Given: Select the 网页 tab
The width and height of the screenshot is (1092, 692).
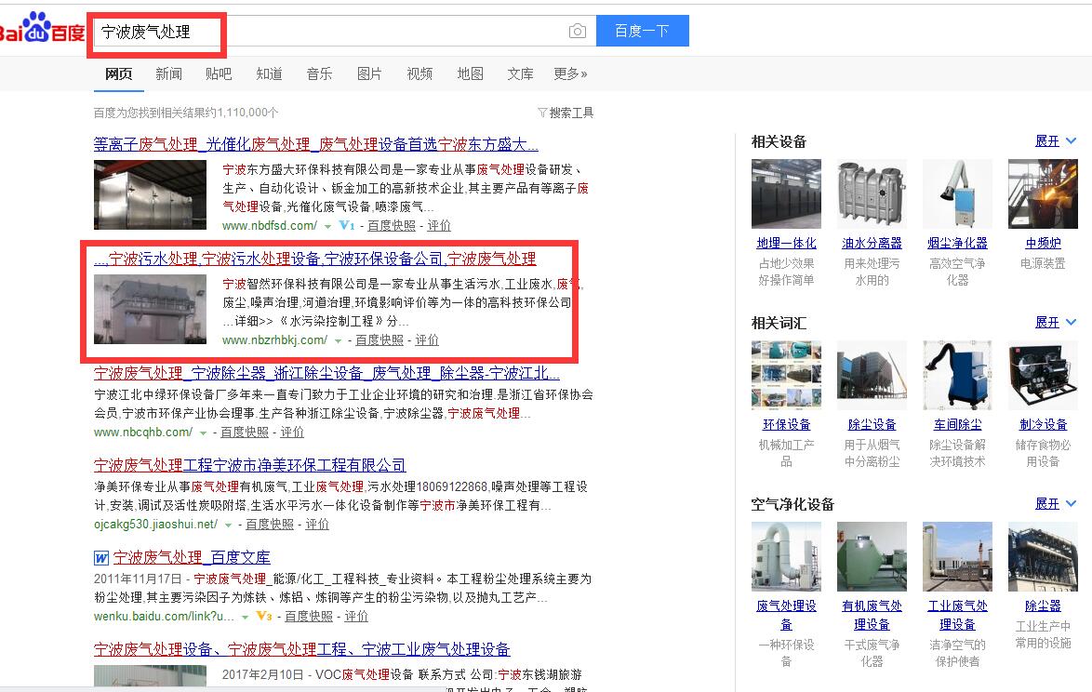Looking at the screenshot, I should point(118,73).
